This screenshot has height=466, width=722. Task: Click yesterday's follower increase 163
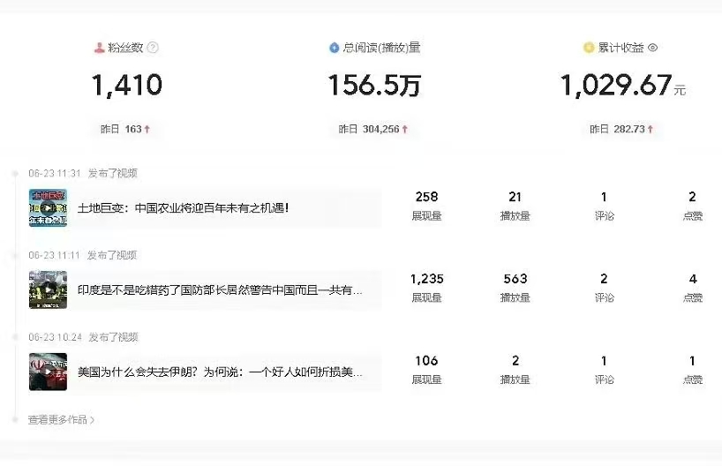(133, 129)
